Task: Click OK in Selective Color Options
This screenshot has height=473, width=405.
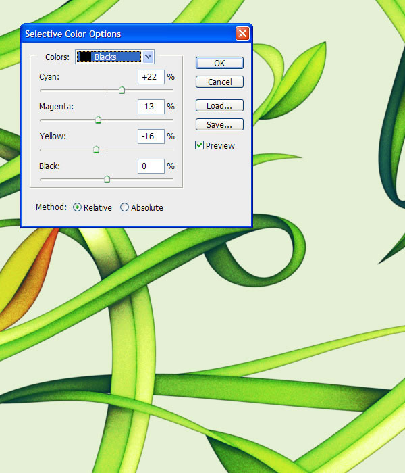Action: pos(219,63)
